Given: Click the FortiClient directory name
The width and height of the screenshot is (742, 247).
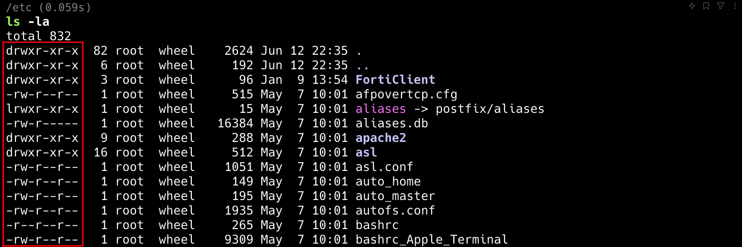Looking at the screenshot, I should [395, 79].
